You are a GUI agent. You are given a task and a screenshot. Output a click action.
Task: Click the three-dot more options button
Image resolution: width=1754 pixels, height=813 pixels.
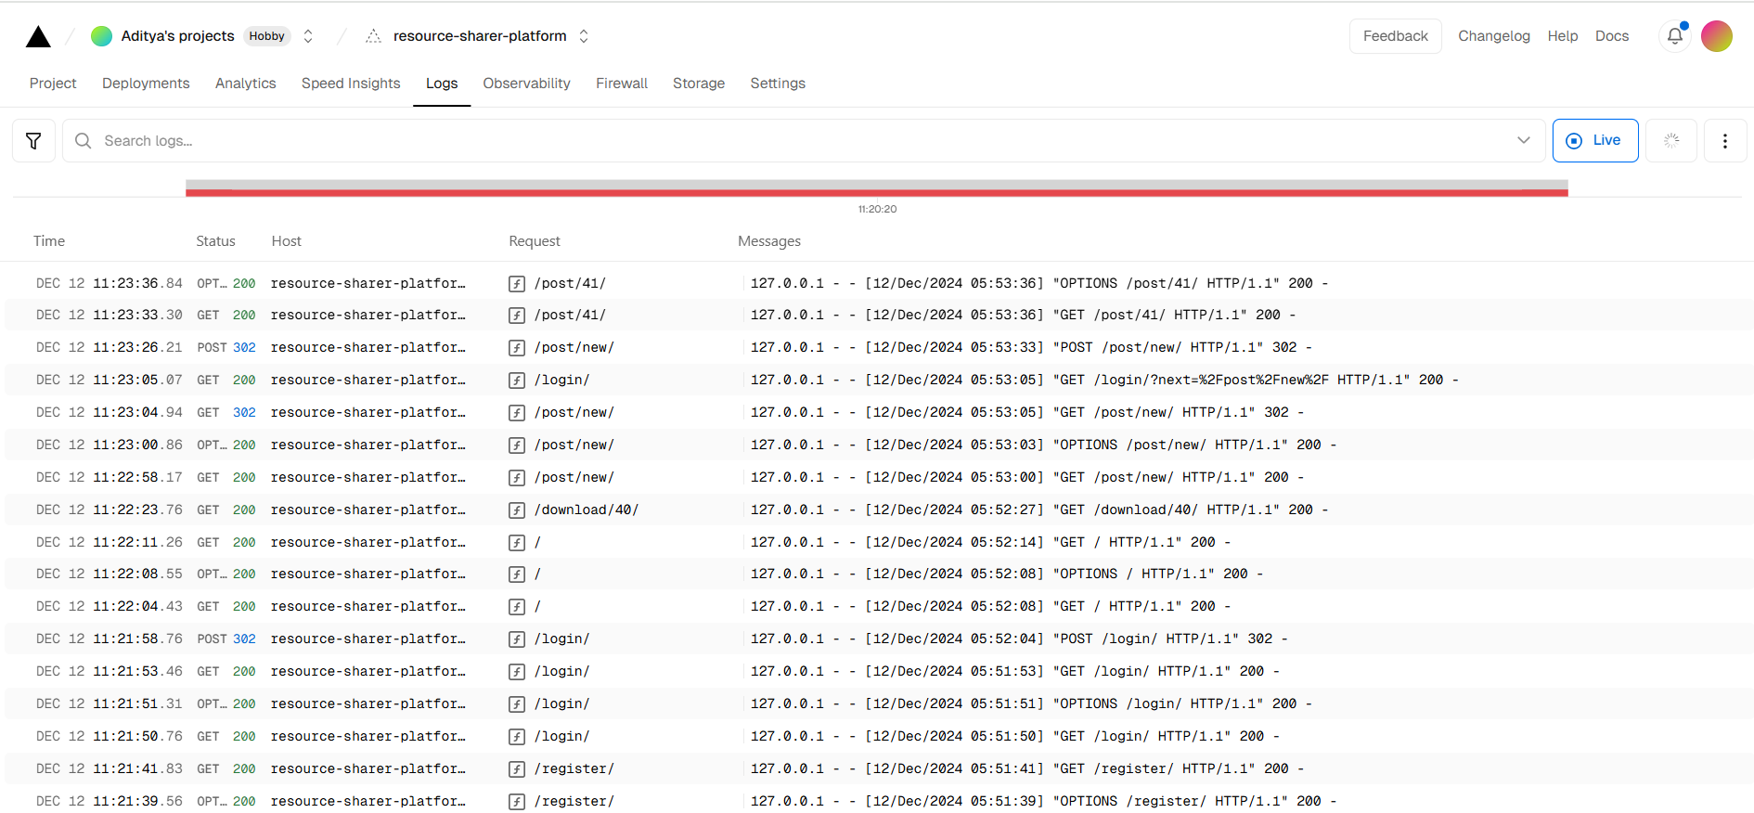point(1724,141)
